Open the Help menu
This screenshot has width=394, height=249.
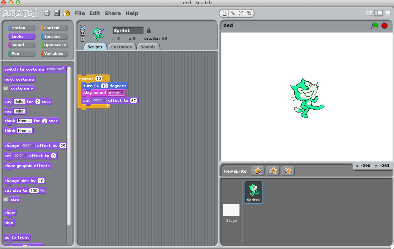click(132, 13)
